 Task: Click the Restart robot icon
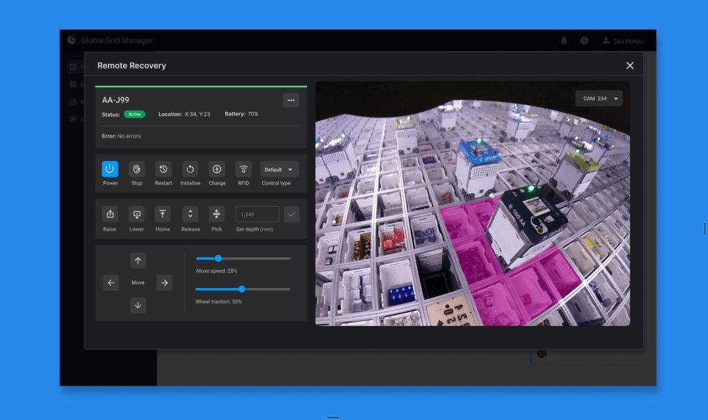pyautogui.click(x=163, y=169)
